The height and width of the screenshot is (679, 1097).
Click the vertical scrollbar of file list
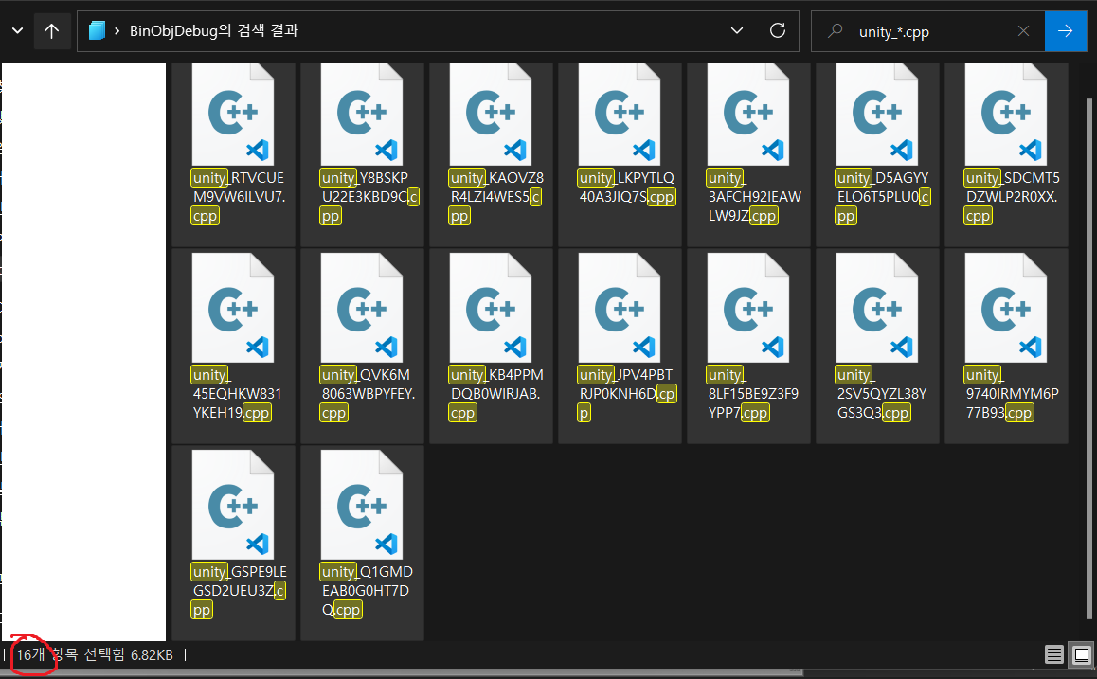pos(1088,357)
